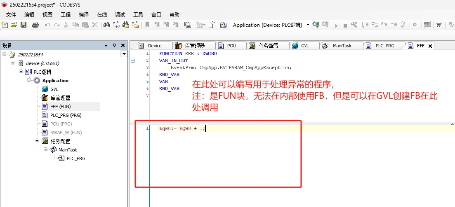Cut selection with scissors icon
This screenshot has width=455, height=207.
(66, 25)
